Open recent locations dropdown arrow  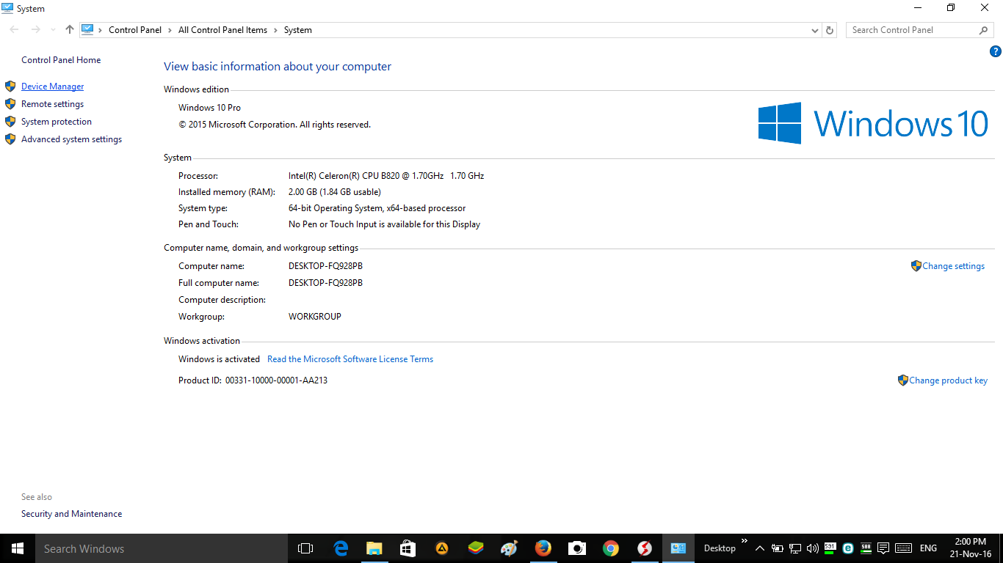(x=52, y=30)
